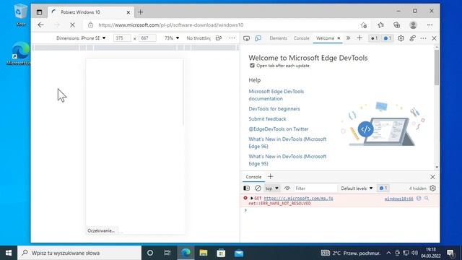Image resolution: width=462 pixels, height=260 pixels.
Task: Open the c.microsoft.com/ms.js URL link
Action: [298, 199]
